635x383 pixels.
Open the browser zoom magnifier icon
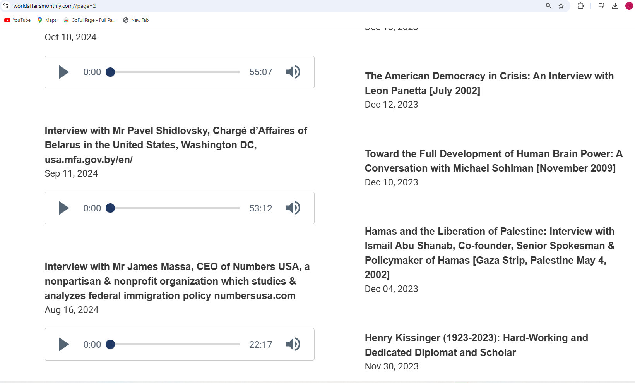pos(548,6)
